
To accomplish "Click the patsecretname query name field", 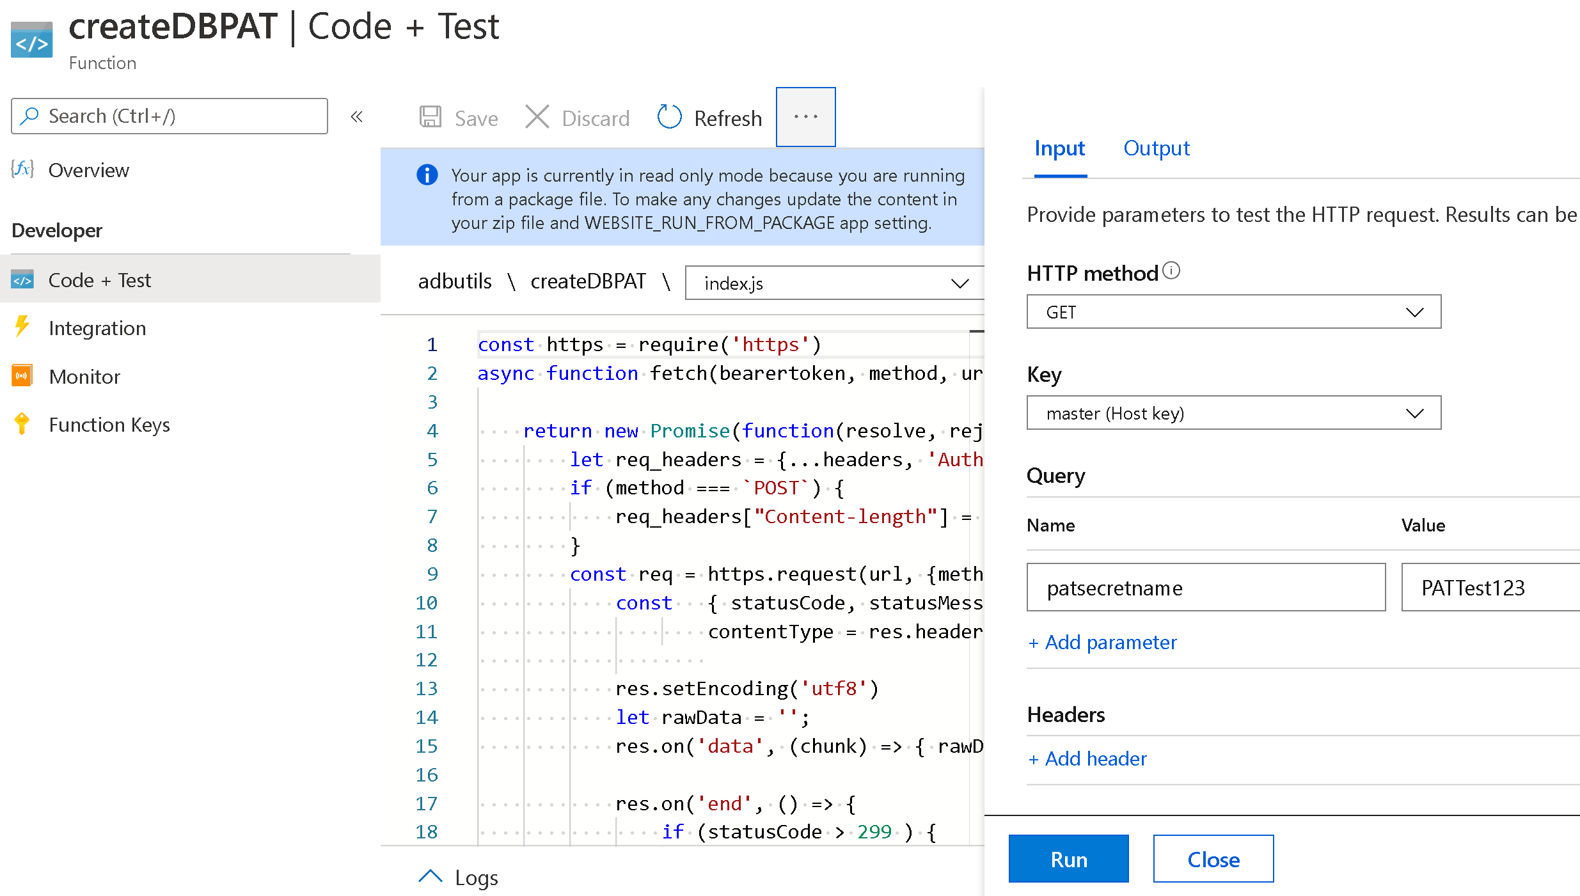I will click(x=1205, y=588).
